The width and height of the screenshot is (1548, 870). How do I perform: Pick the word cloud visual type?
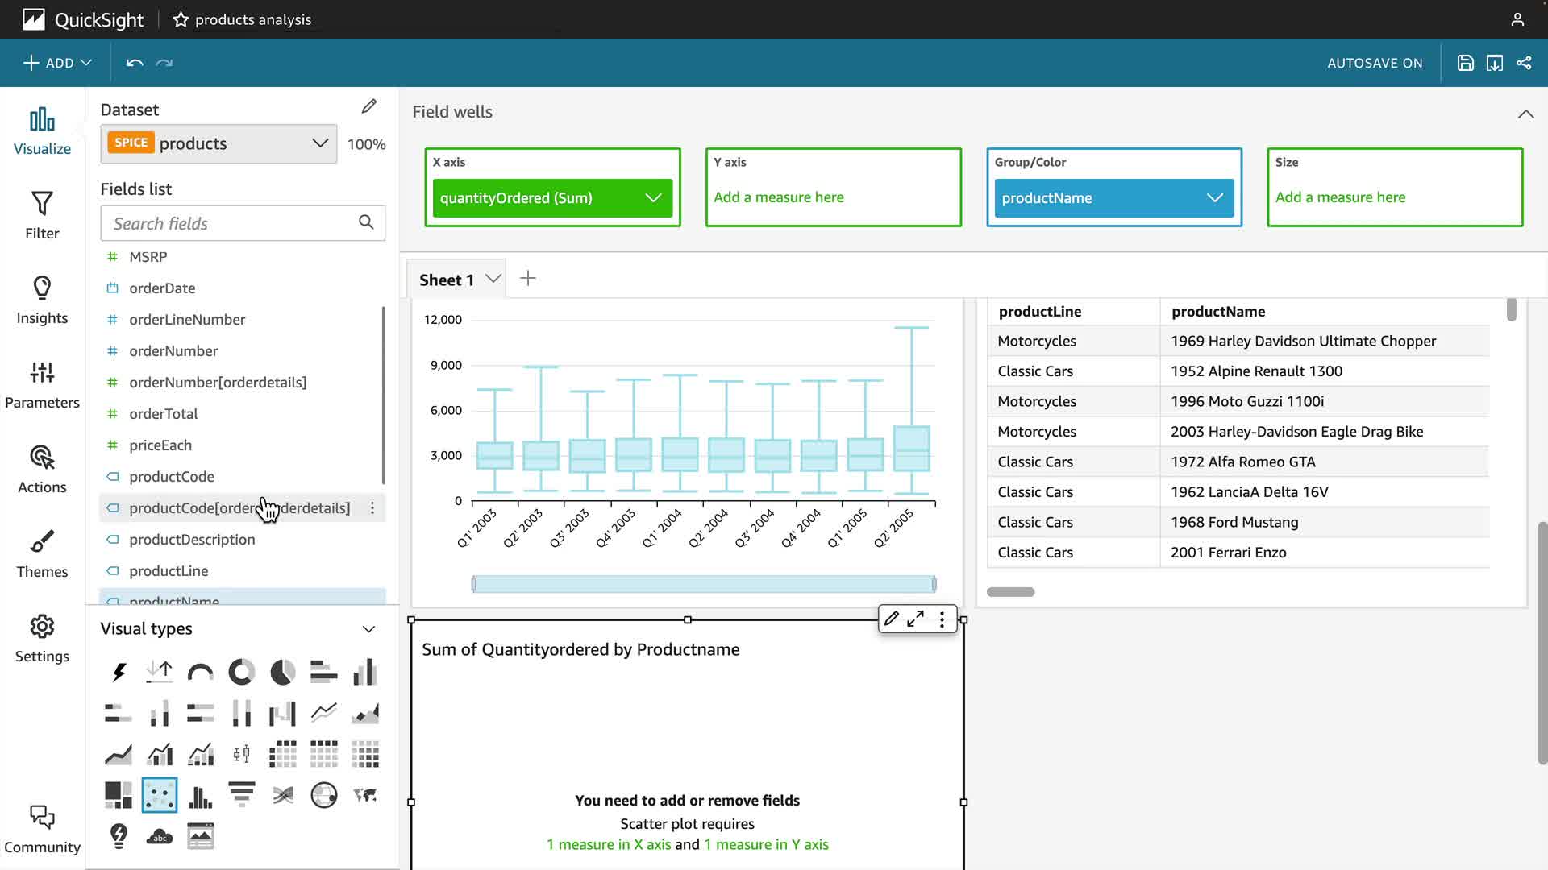click(x=160, y=836)
